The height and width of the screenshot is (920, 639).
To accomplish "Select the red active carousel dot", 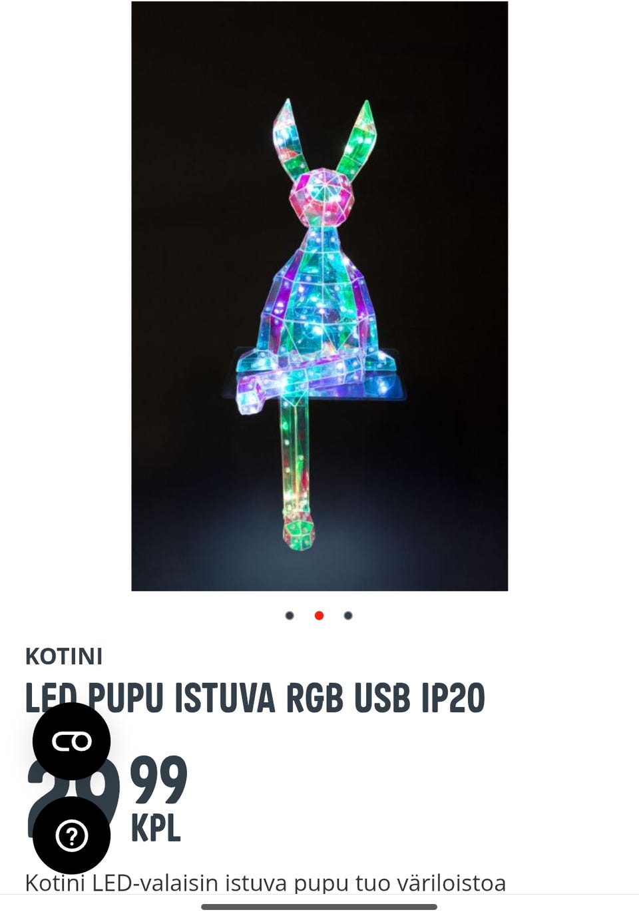I will 319,615.
